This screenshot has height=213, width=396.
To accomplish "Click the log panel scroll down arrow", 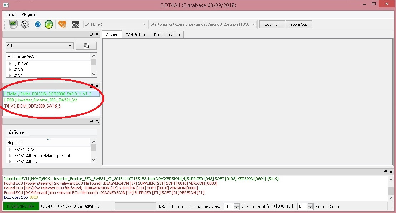I will coord(391,198).
